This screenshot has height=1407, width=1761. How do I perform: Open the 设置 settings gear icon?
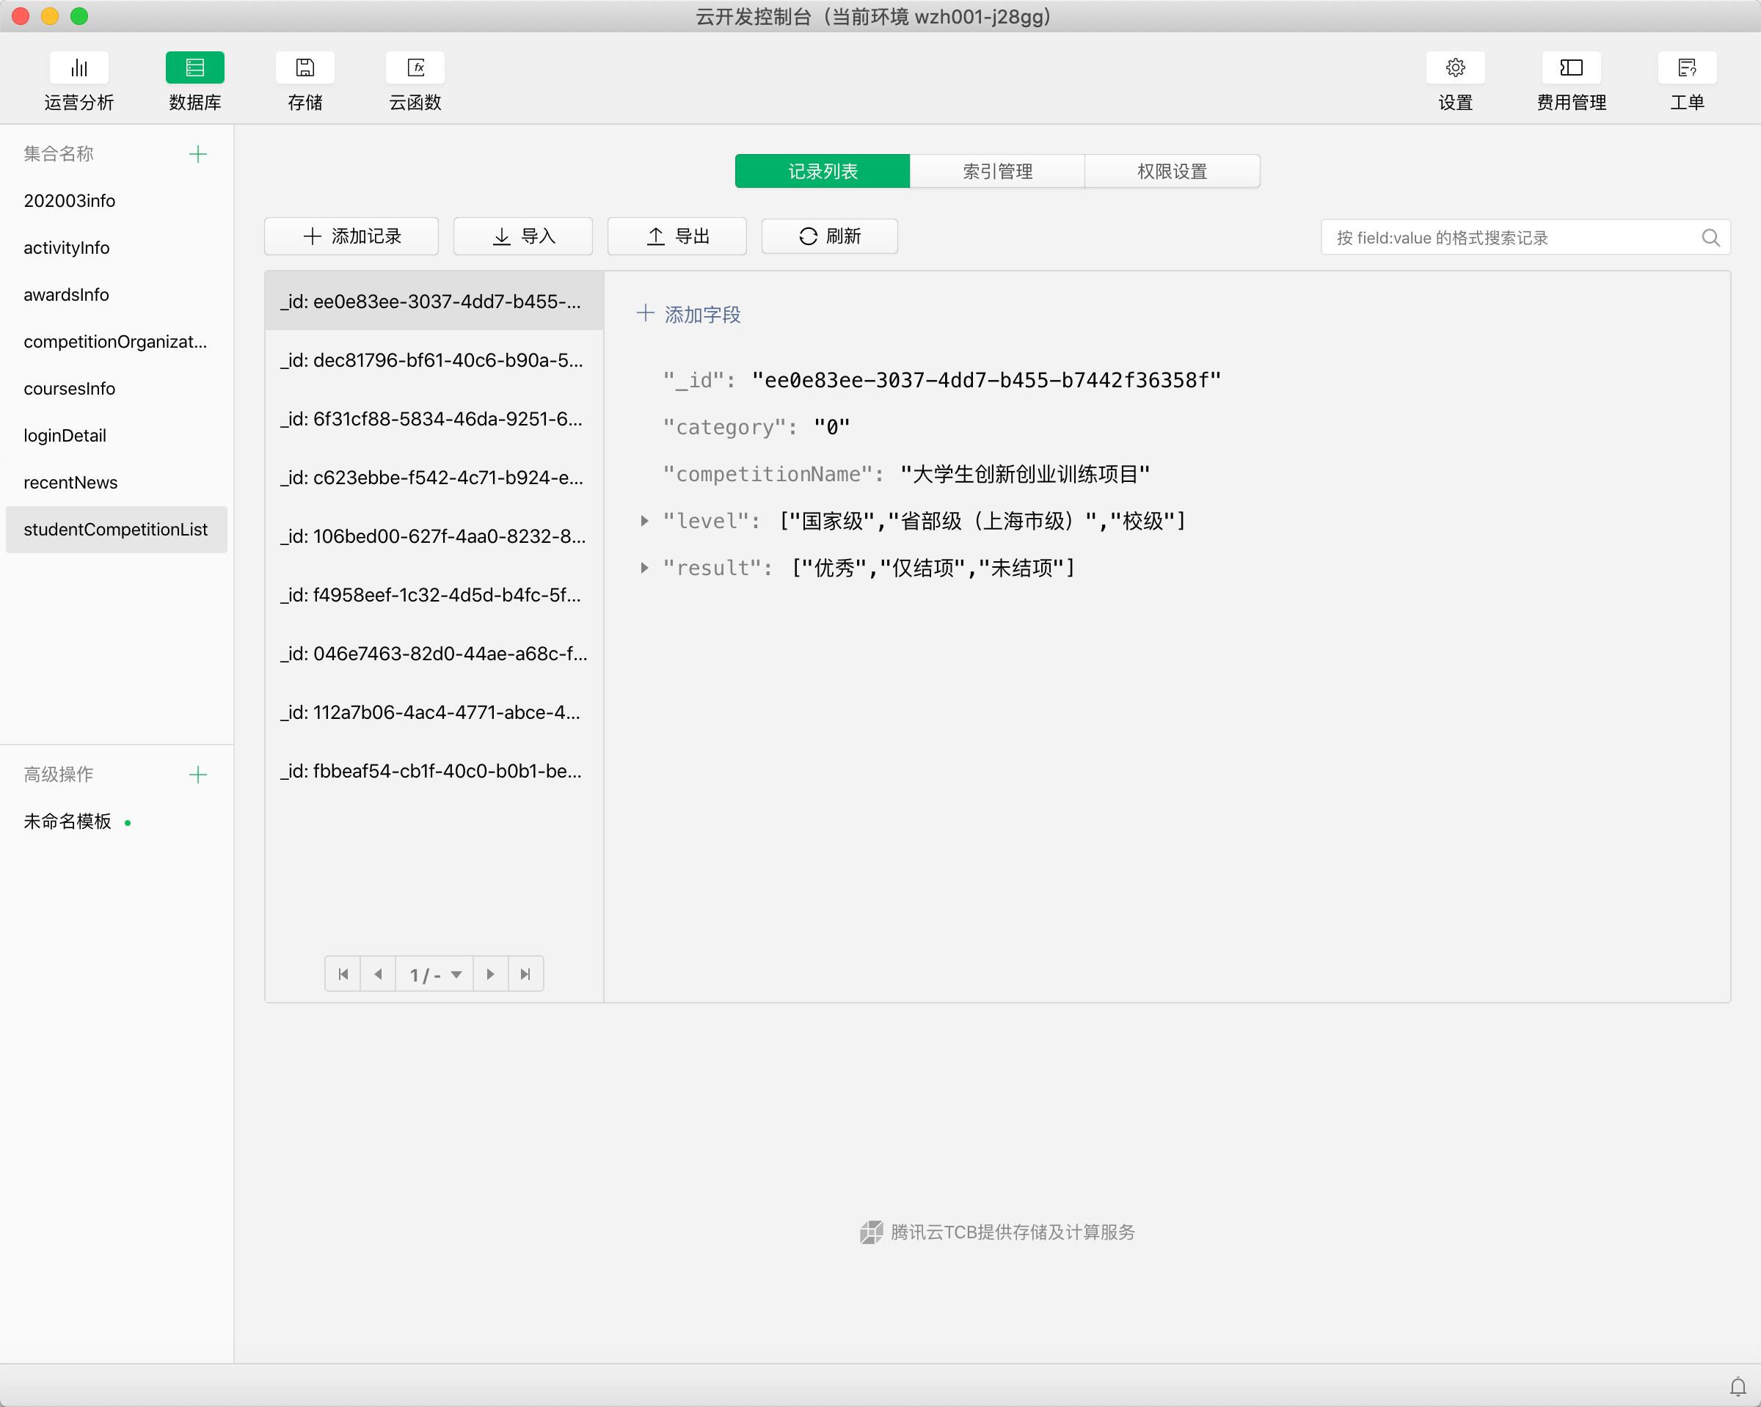pos(1455,67)
